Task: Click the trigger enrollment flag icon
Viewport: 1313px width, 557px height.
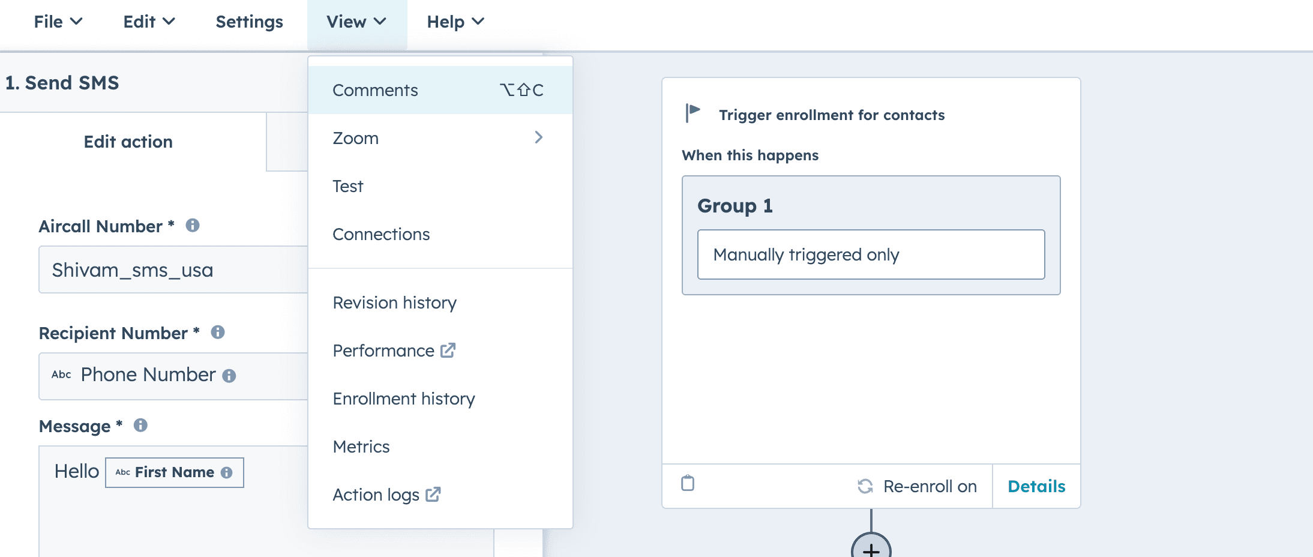Action: pos(693,113)
